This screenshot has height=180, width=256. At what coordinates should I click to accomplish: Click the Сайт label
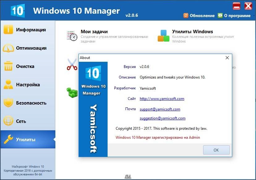(x=132, y=99)
